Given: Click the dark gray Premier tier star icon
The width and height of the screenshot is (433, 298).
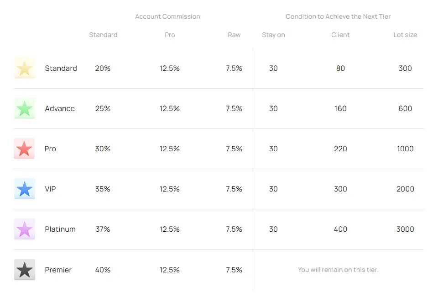Looking at the screenshot, I should click(24, 270).
